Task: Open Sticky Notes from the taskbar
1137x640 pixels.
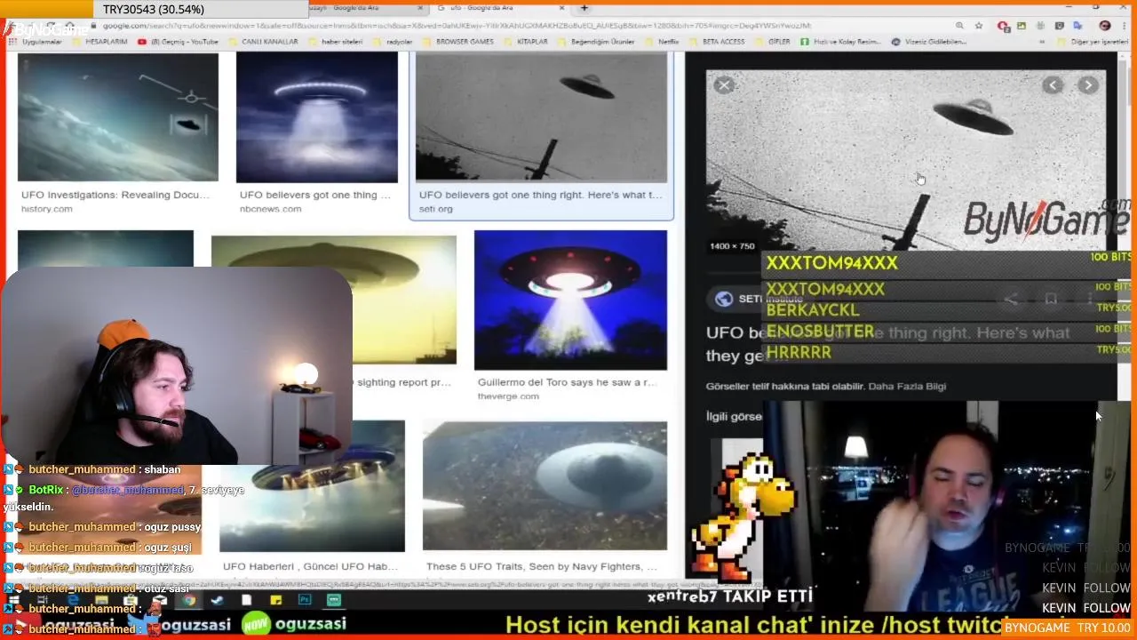Action: click(x=275, y=600)
